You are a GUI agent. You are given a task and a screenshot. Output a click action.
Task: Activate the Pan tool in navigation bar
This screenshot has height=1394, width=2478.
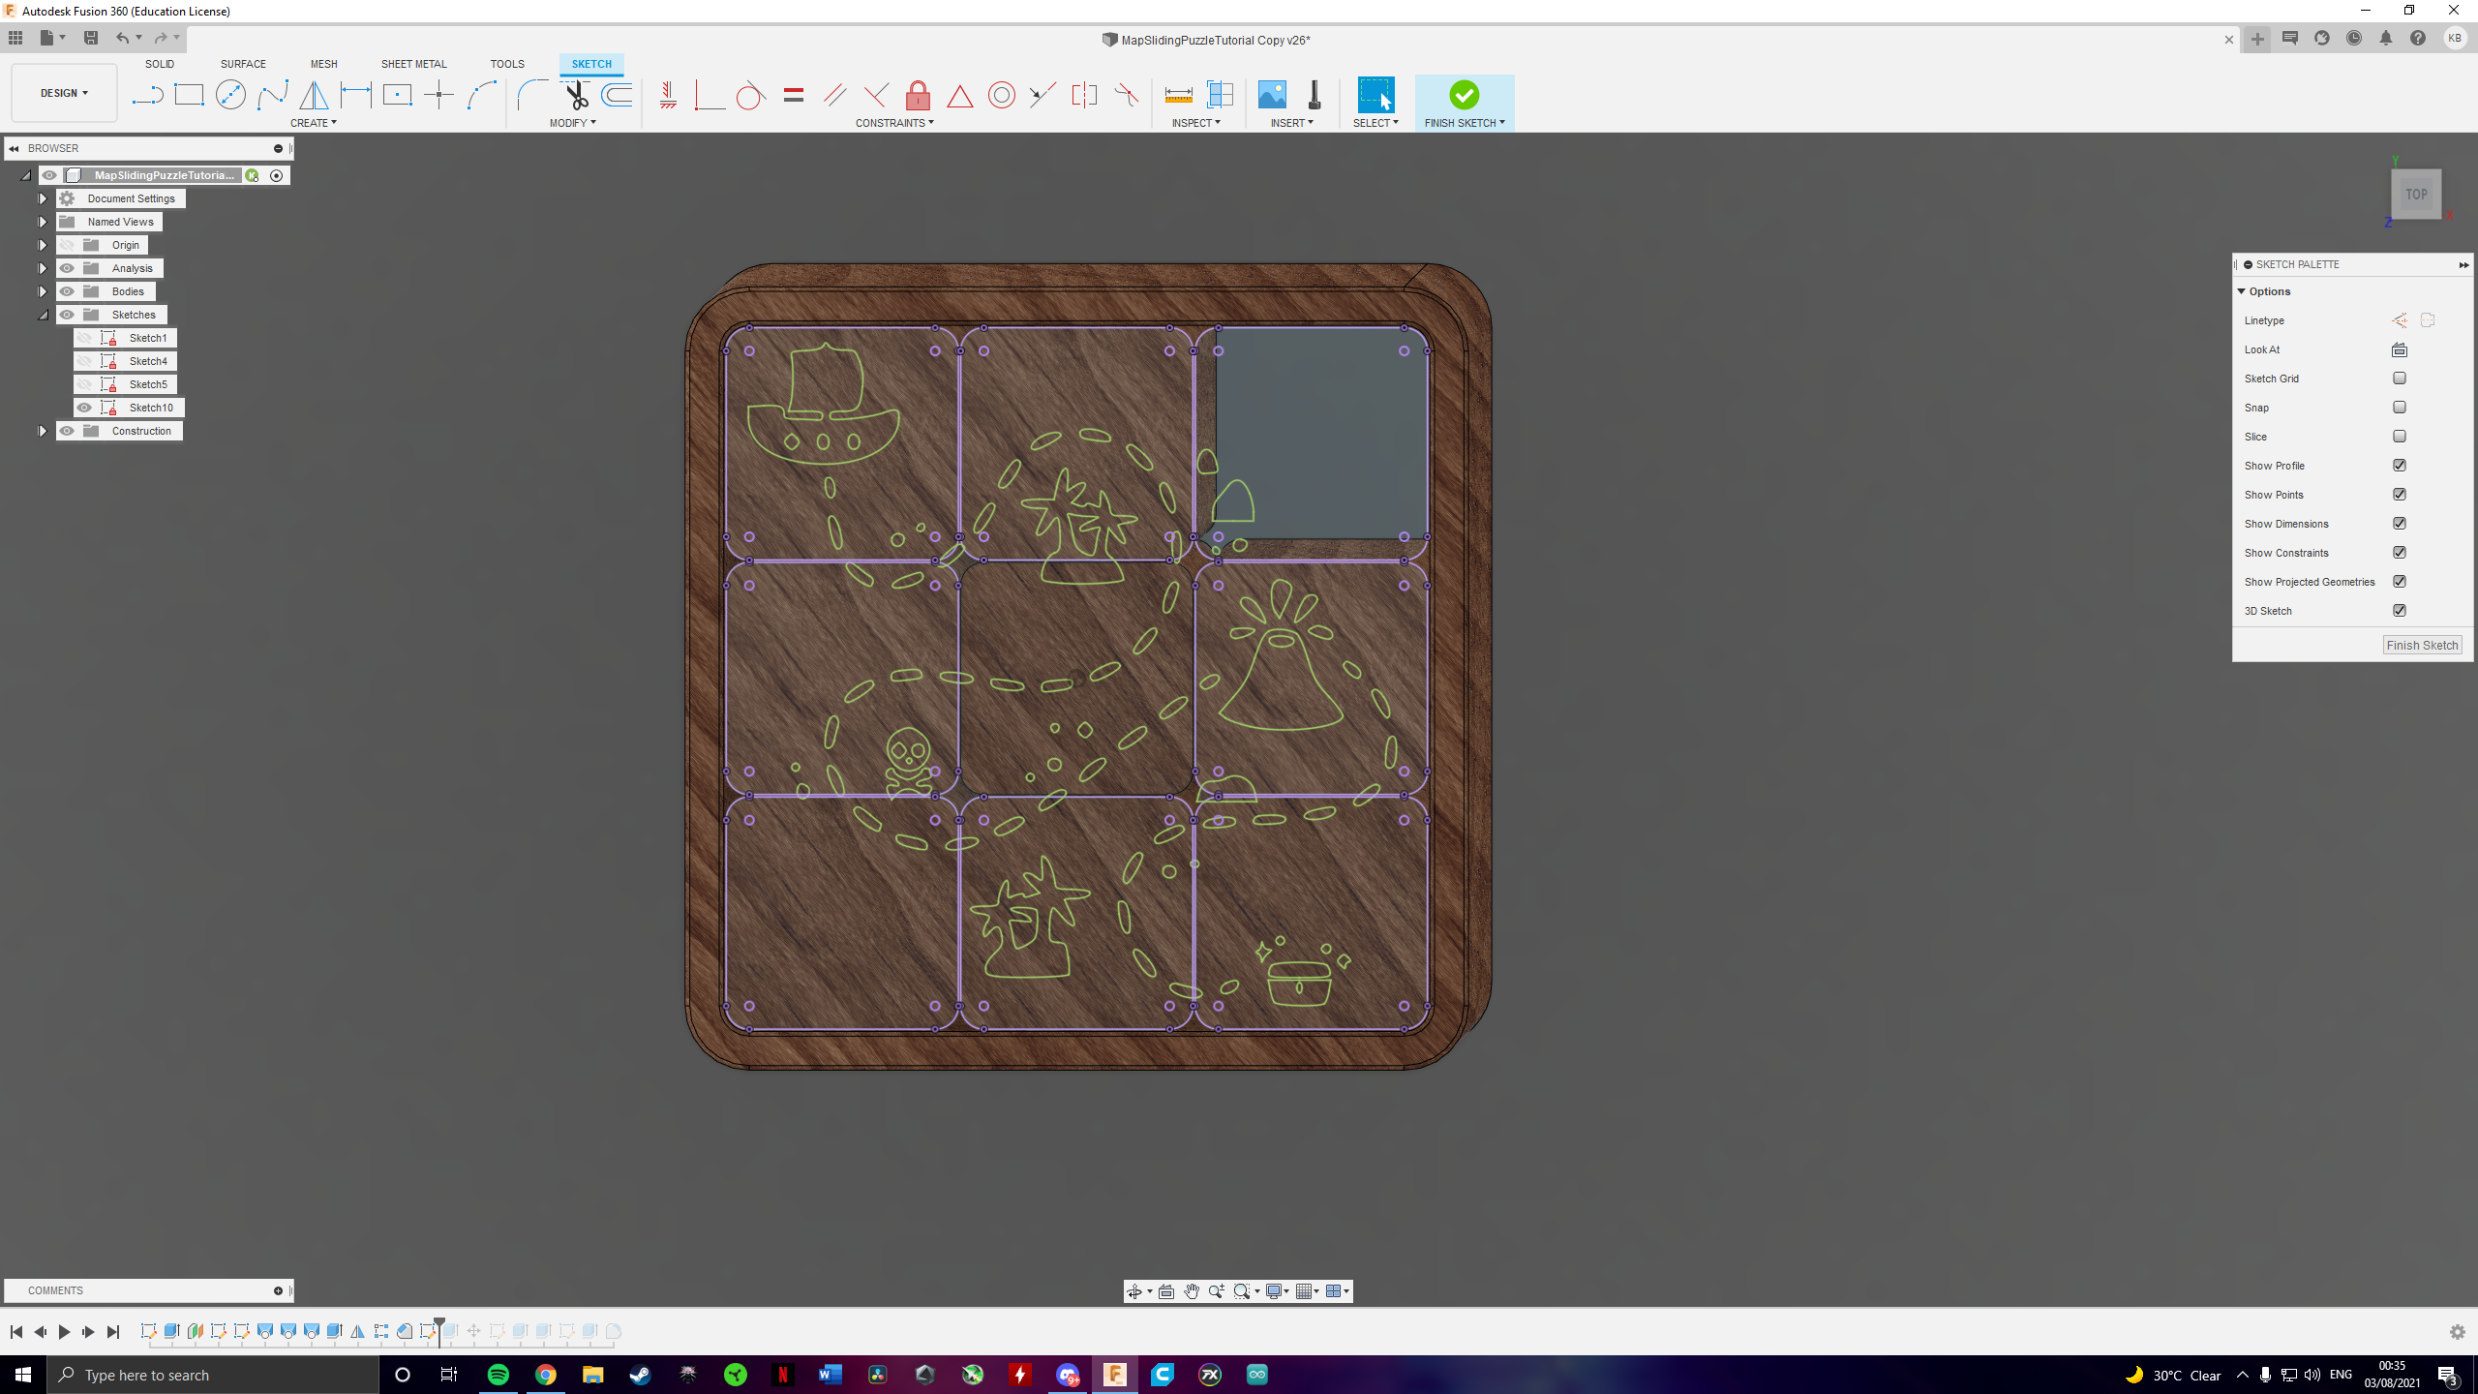(x=1192, y=1290)
